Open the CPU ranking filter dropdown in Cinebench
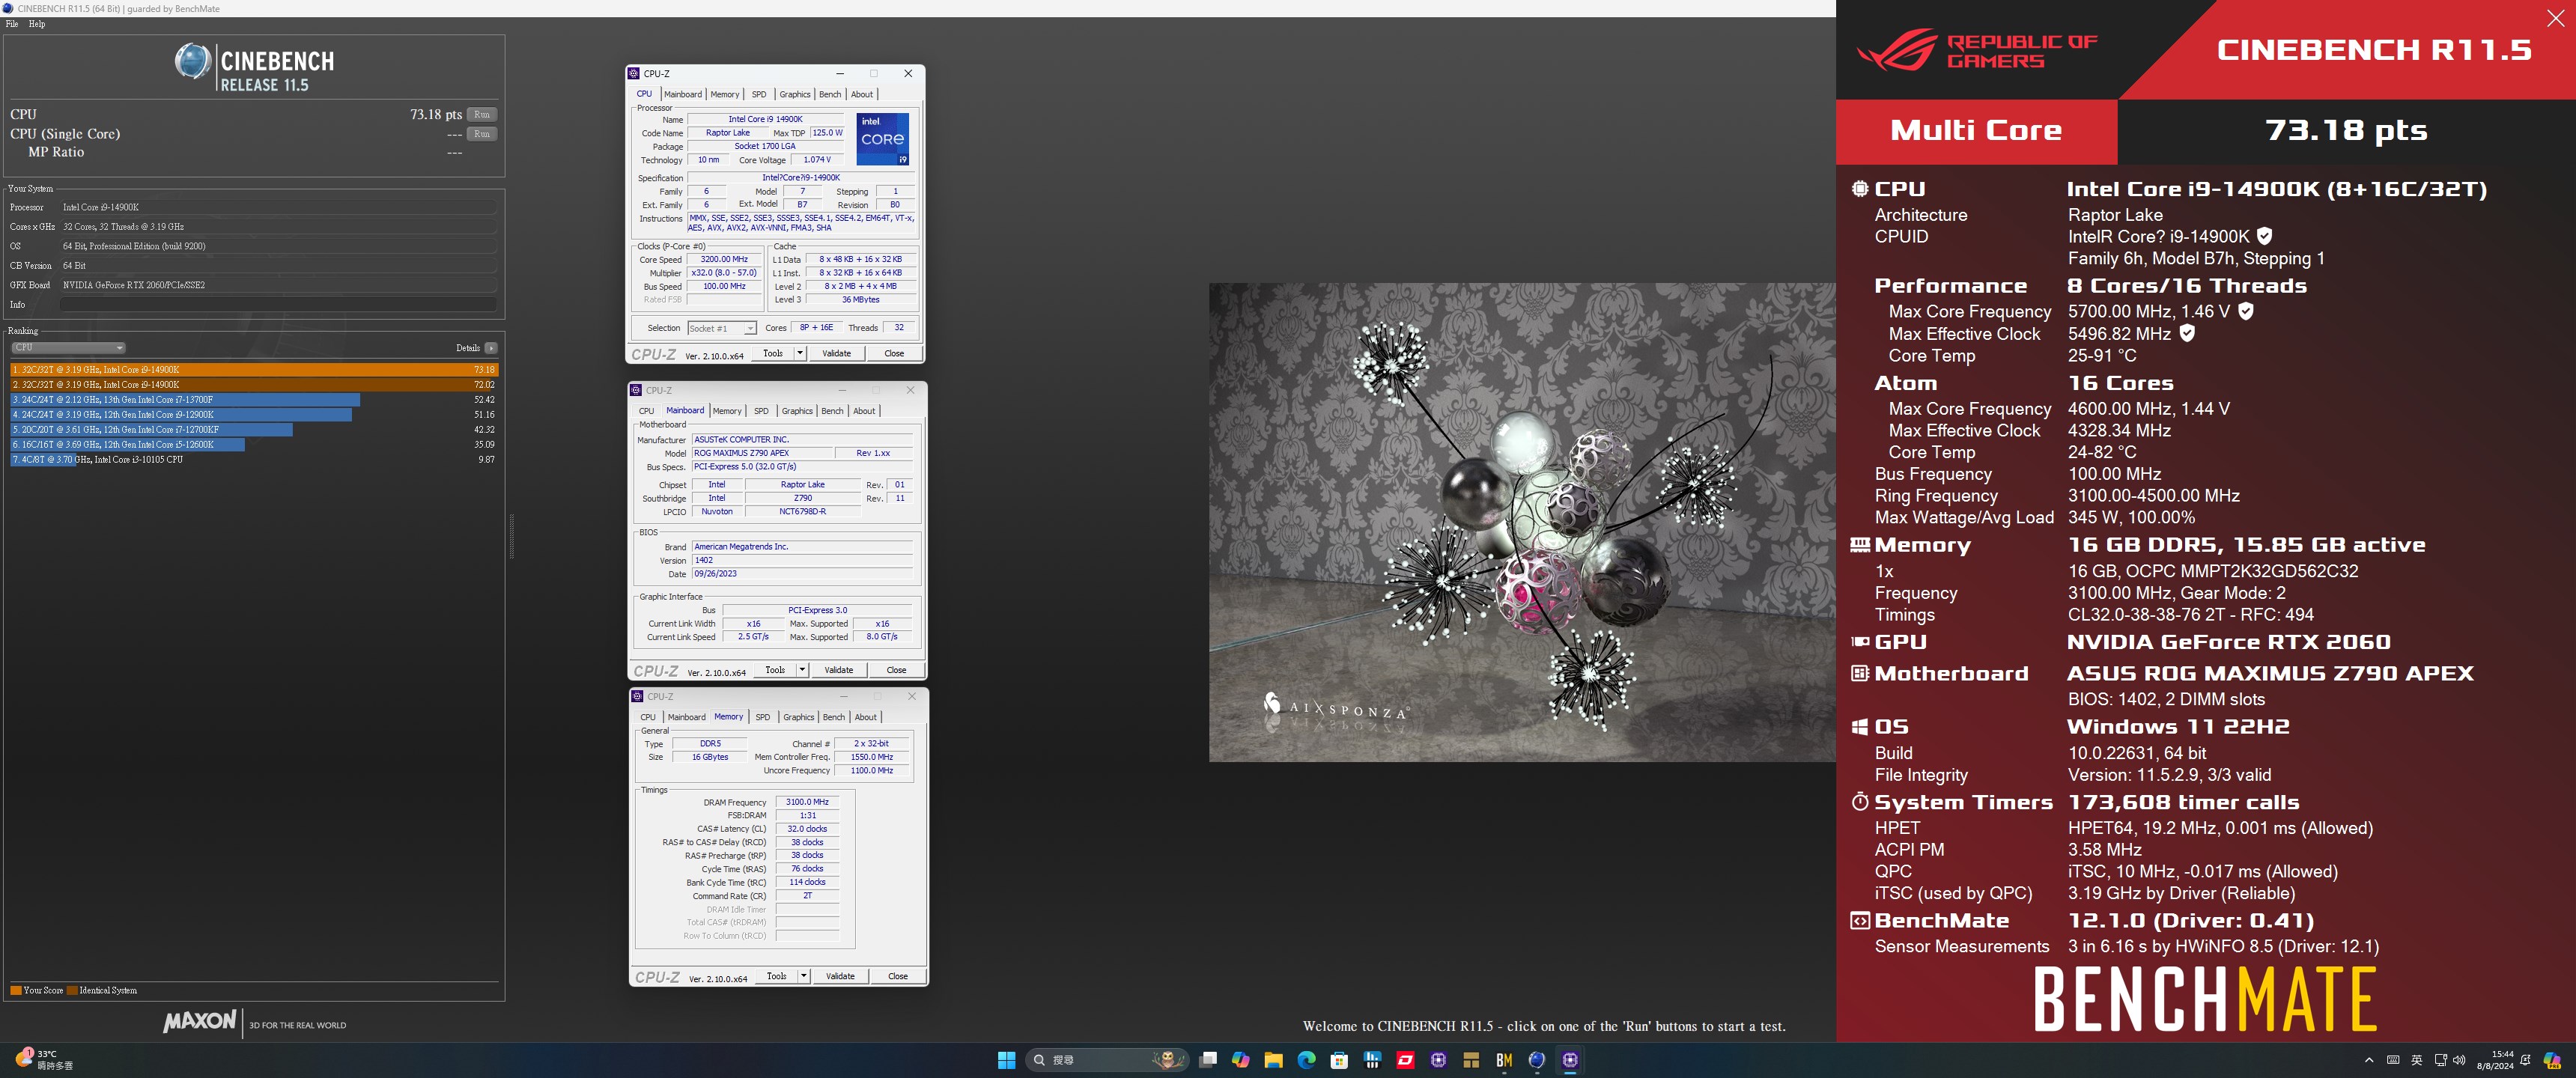 coord(68,348)
